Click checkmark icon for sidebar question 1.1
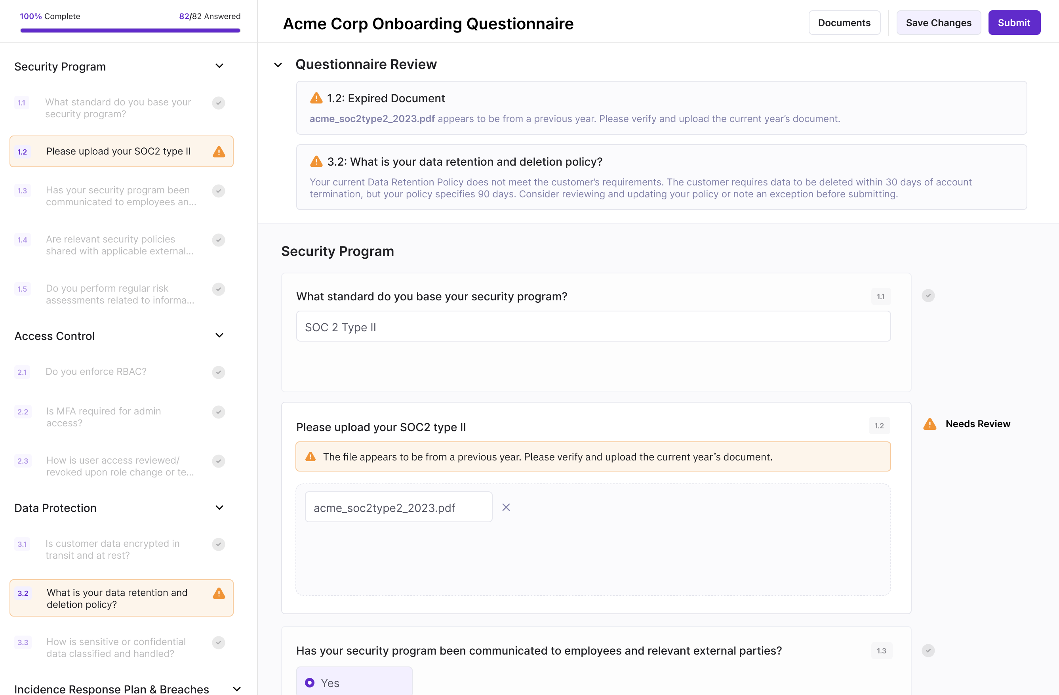The width and height of the screenshot is (1059, 695). [x=218, y=103]
